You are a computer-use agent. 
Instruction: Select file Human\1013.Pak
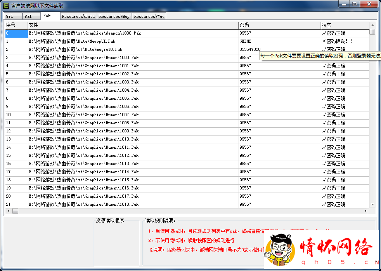[133, 163]
